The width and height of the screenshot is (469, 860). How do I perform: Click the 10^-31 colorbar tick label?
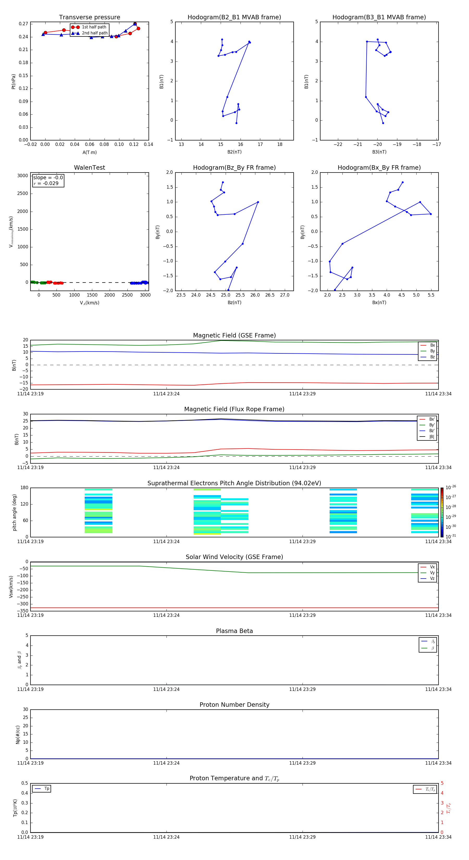(x=451, y=537)
